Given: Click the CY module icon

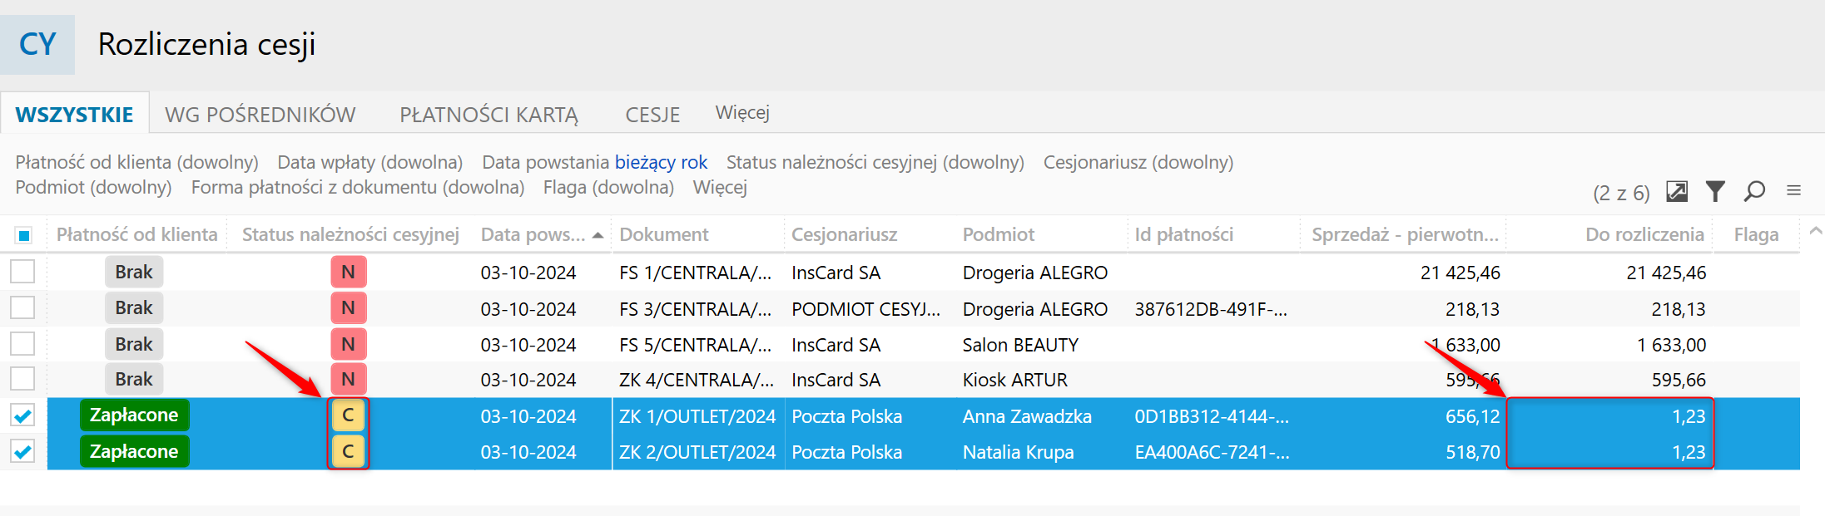Looking at the screenshot, I should pos(37,44).
